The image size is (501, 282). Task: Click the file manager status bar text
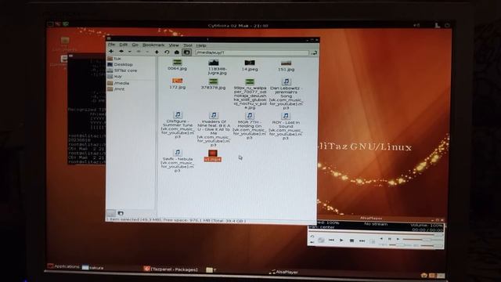[176, 220]
